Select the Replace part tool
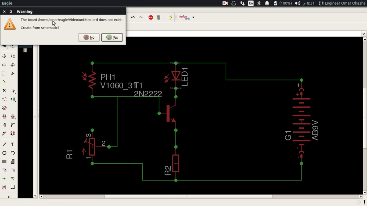This screenshot has height=206, width=367. (x=13, y=99)
